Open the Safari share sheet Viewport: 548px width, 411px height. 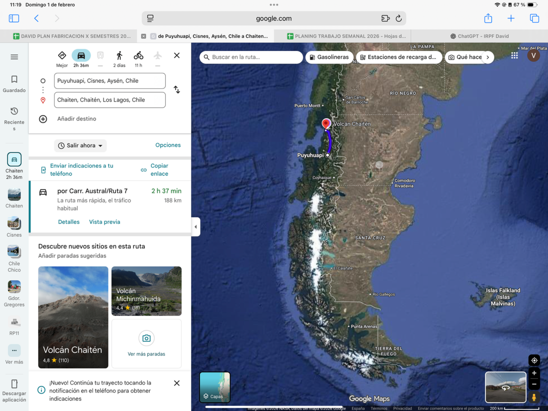pos(488,18)
